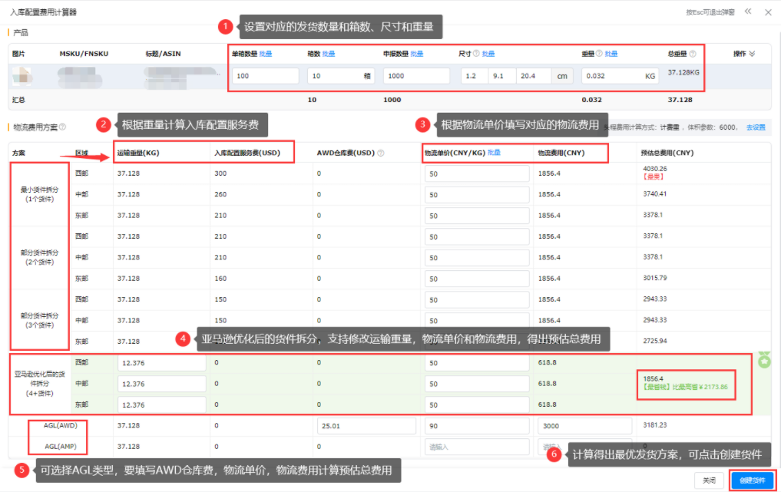
Task: Focus the weight field showing 0.032
Action: coord(620,76)
